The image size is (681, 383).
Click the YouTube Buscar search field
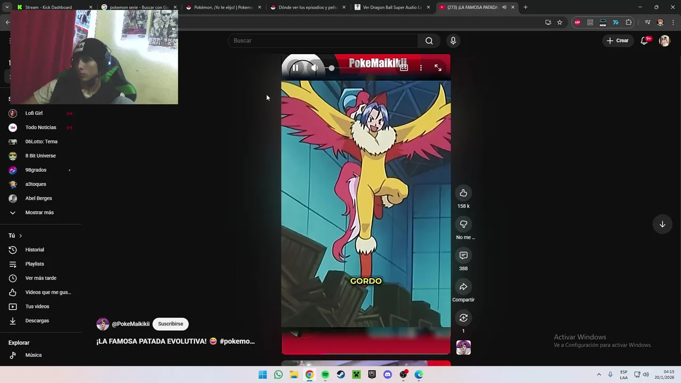click(x=323, y=40)
